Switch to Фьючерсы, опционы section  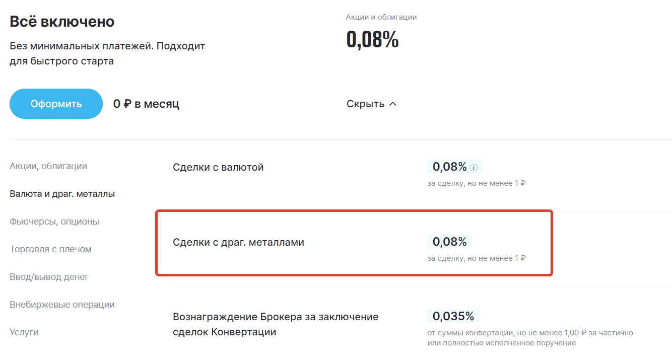[54, 222]
